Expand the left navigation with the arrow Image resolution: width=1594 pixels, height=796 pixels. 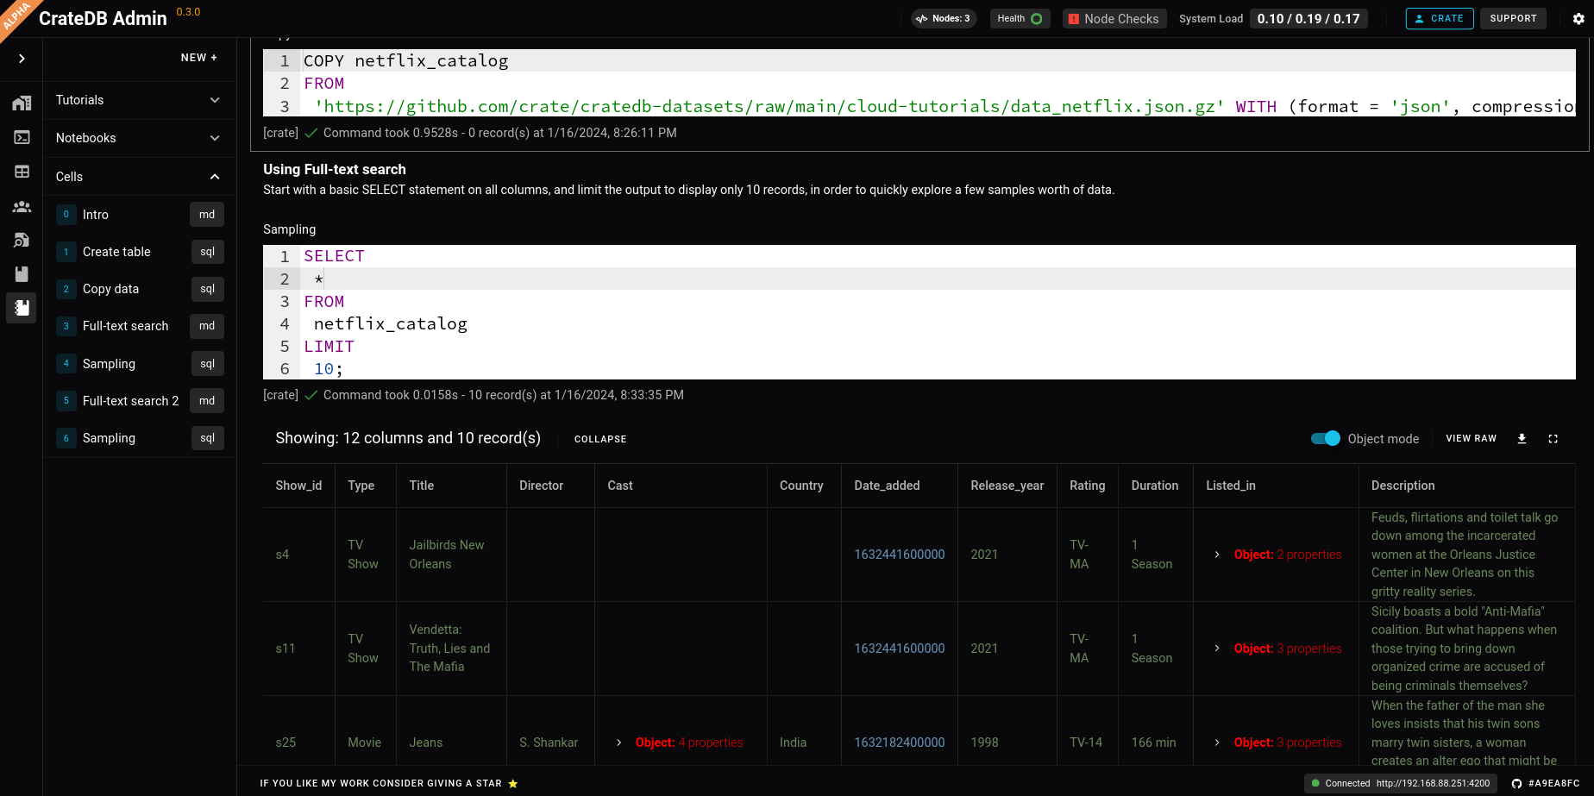[x=22, y=59]
